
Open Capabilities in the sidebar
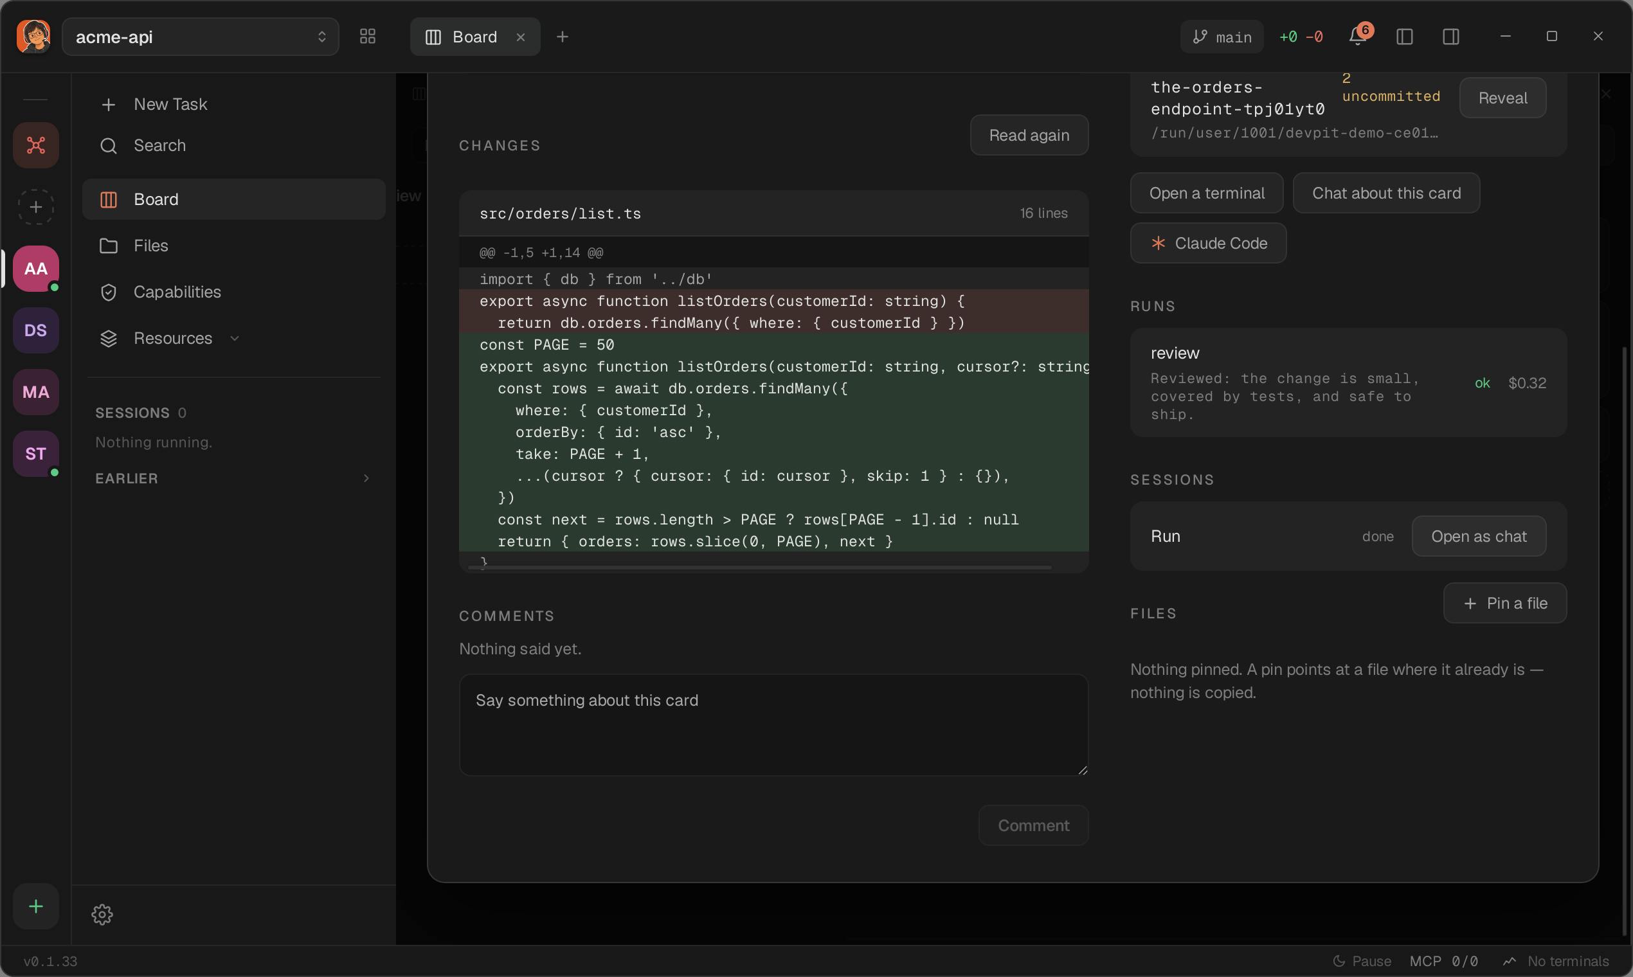coord(234,292)
